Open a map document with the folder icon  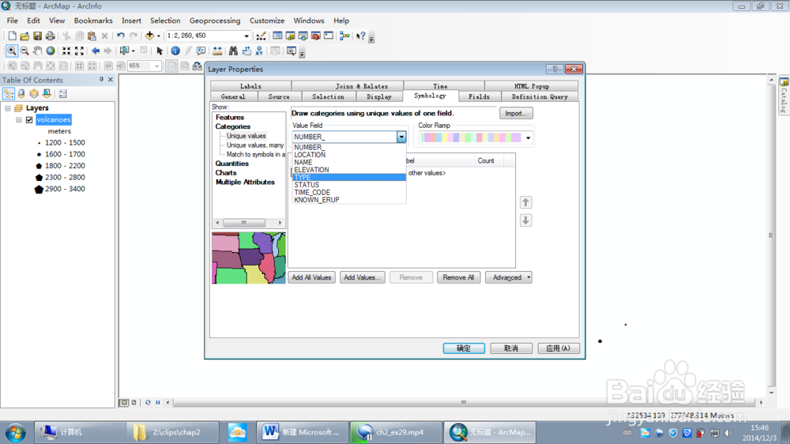24,36
